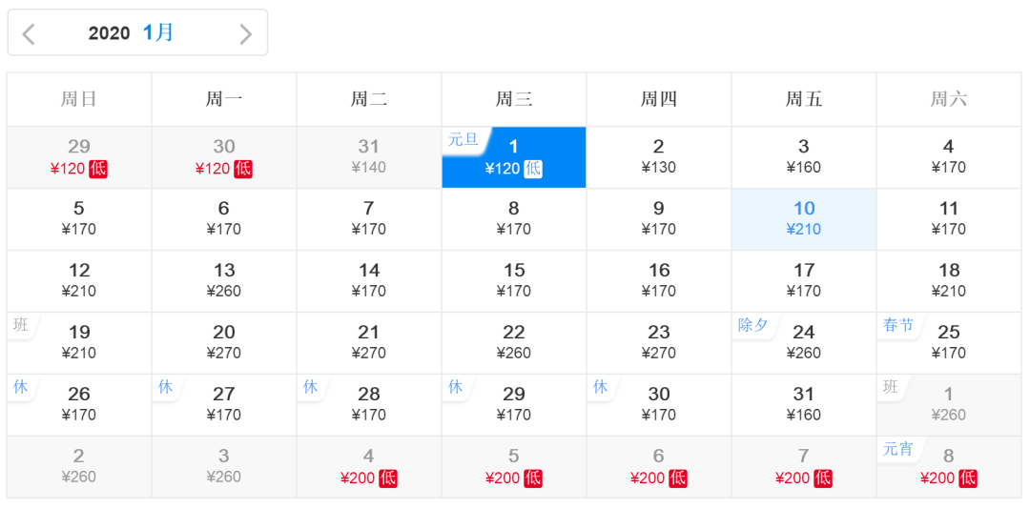Choose December 29 low-price date
The height and width of the screenshot is (509, 1030).
[79, 157]
